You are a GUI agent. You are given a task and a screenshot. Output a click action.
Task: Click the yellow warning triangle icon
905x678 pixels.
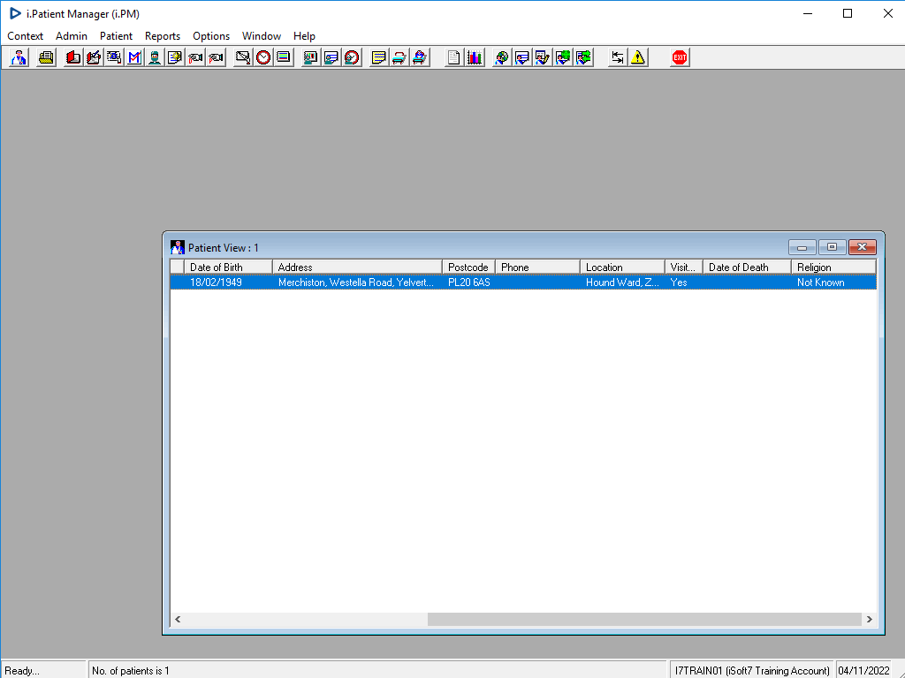pyautogui.click(x=638, y=57)
